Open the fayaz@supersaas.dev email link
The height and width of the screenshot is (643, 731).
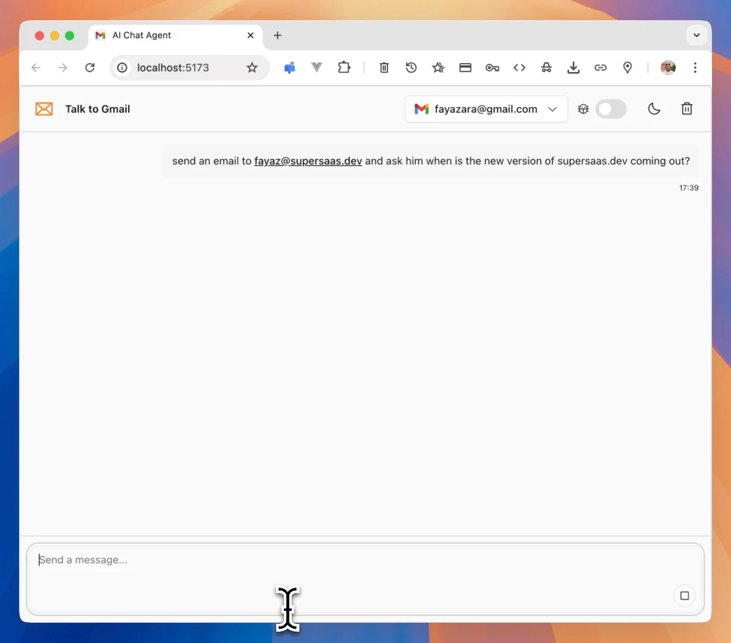click(308, 161)
